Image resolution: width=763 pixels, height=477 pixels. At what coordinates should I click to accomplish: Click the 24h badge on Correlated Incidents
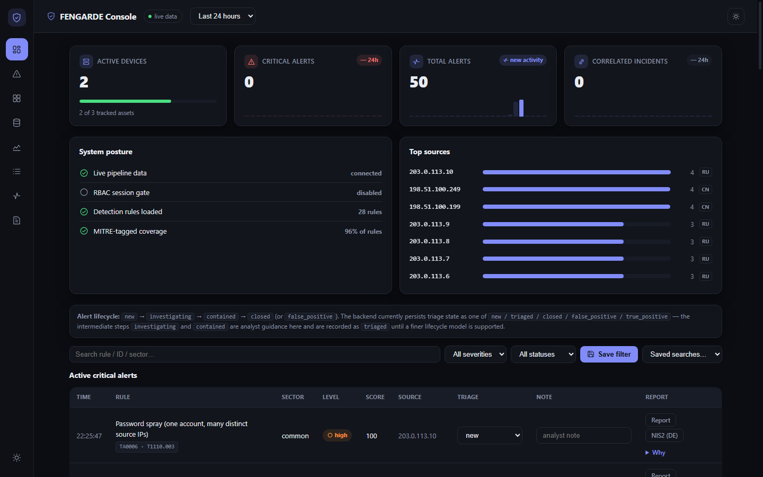coord(699,60)
